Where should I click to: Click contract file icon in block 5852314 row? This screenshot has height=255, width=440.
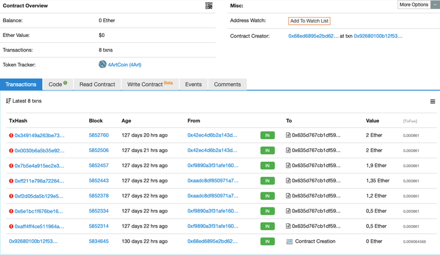coord(288,226)
